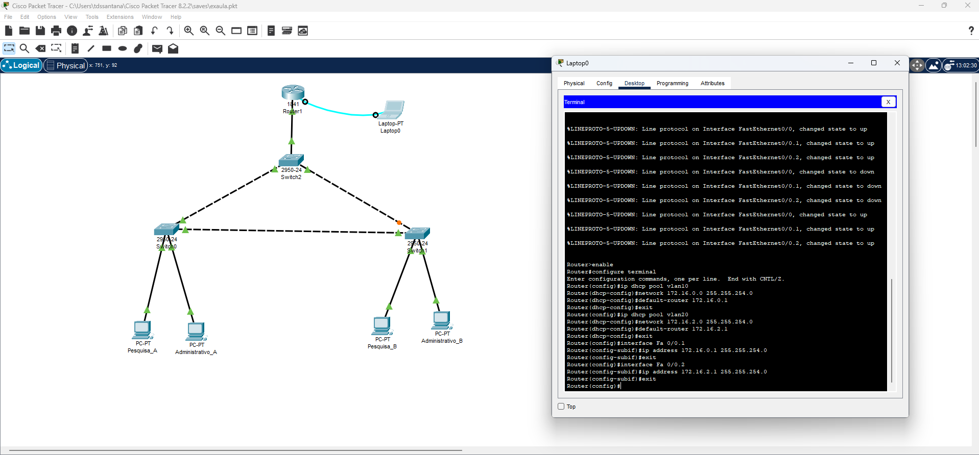The width and height of the screenshot is (979, 455).
Task: Open the cloud snapshot icon
Action: pos(303,31)
